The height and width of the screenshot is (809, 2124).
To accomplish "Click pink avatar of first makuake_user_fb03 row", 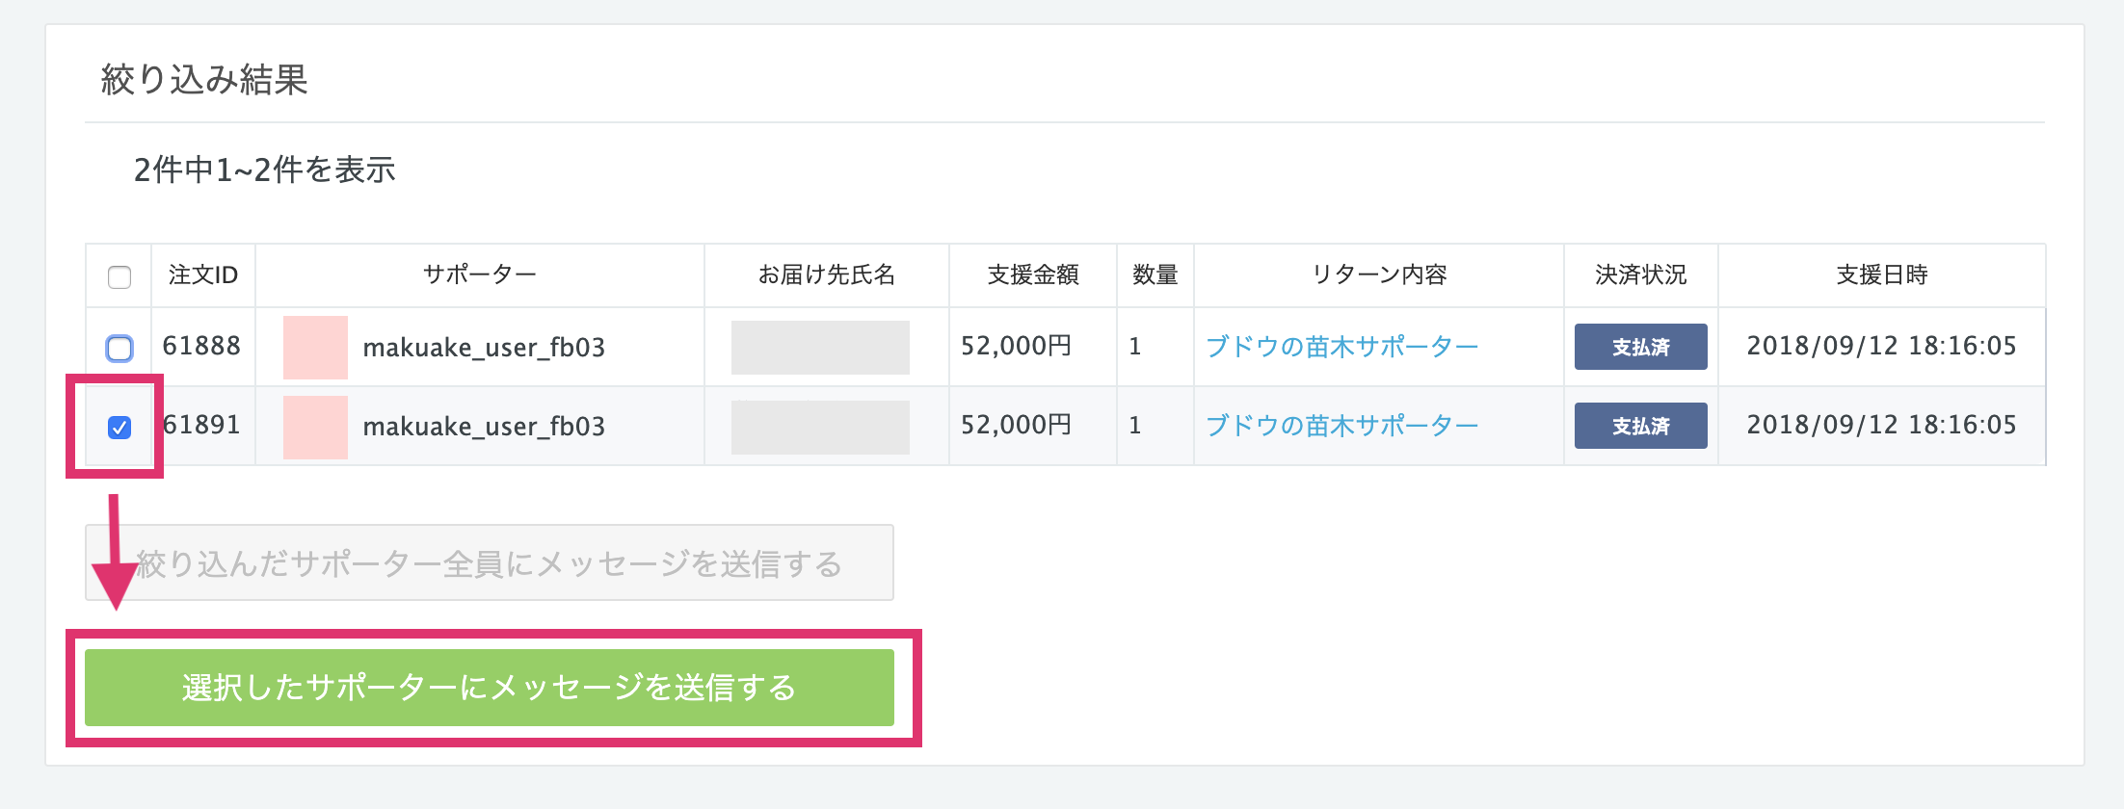I will 315,347.
